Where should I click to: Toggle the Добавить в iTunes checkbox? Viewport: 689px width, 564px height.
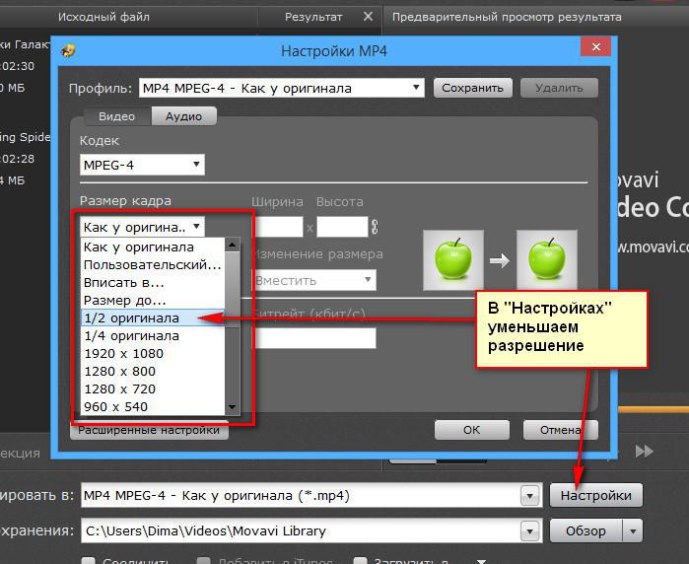(x=204, y=560)
